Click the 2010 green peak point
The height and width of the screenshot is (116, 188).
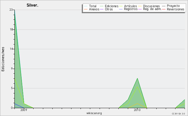coord(138,78)
